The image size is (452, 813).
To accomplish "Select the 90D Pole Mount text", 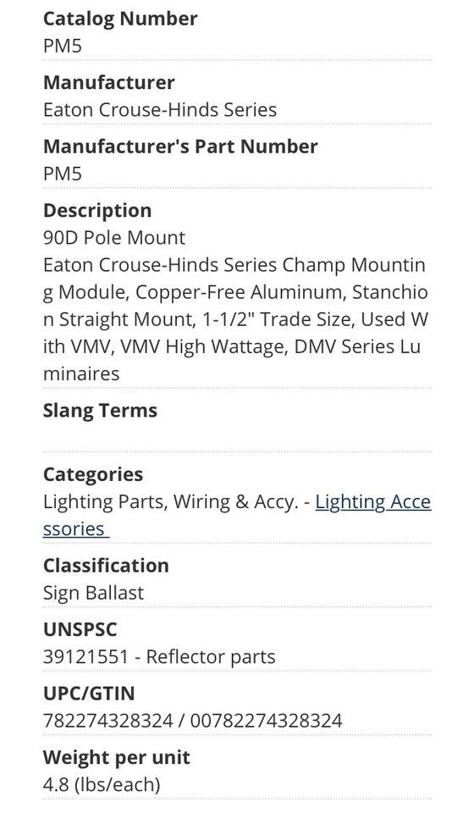I will tap(114, 238).
